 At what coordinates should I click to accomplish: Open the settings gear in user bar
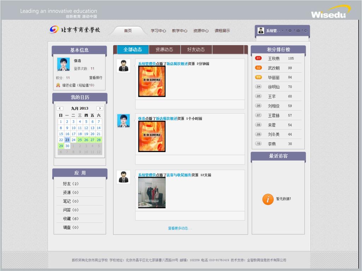point(290,30)
